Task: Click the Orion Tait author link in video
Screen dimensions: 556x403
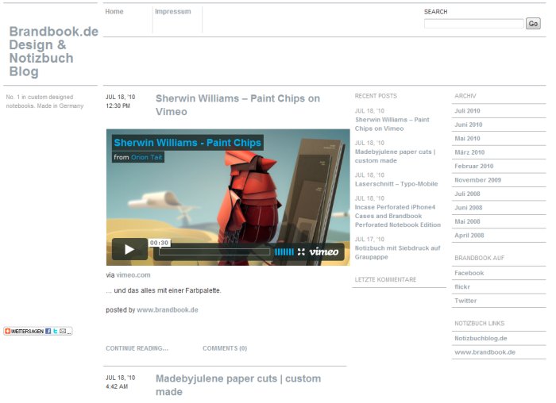Action: point(149,157)
